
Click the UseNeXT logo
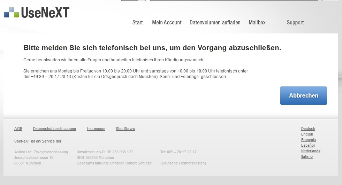tap(37, 12)
